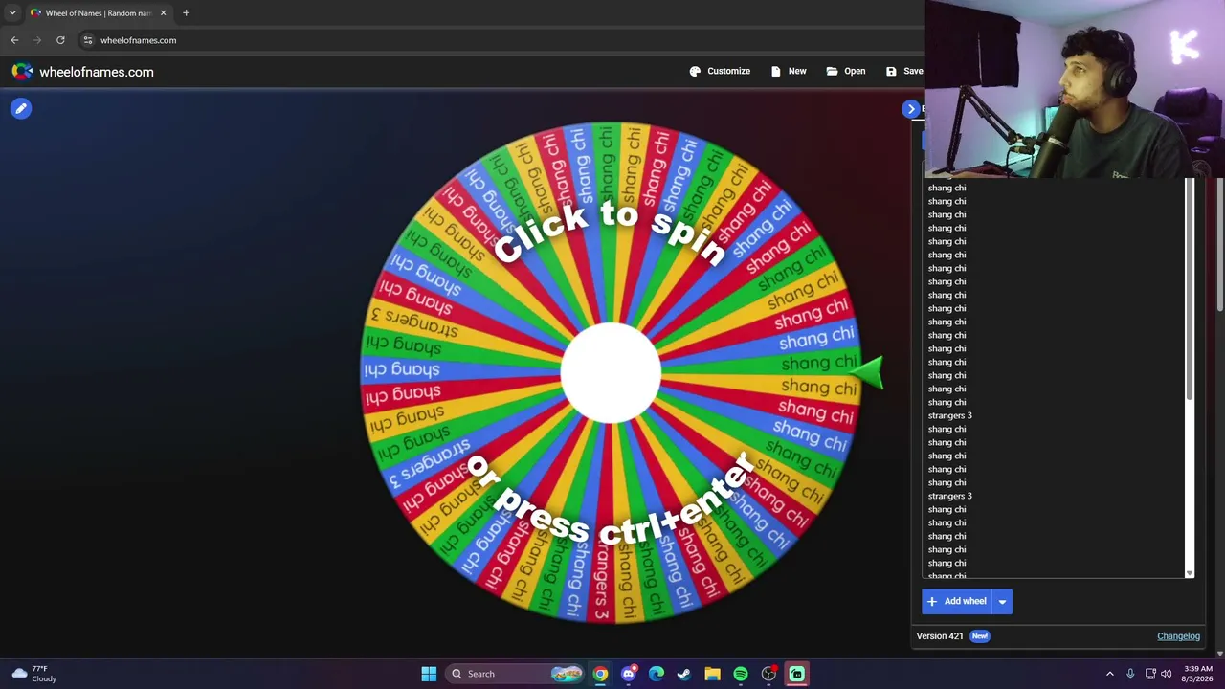Save the current wheel

[904, 71]
